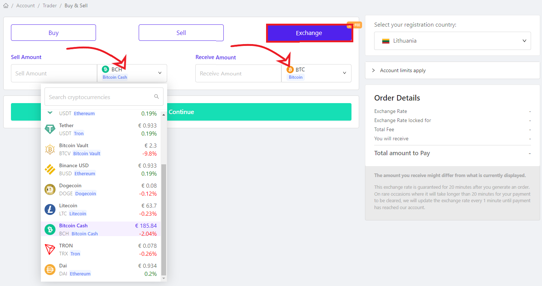This screenshot has width=542, height=286.
Task: Click the Ethereum tag on DAI row
Action: click(x=80, y=274)
